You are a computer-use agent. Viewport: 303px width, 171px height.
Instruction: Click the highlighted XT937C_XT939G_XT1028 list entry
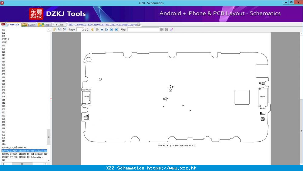(24, 151)
